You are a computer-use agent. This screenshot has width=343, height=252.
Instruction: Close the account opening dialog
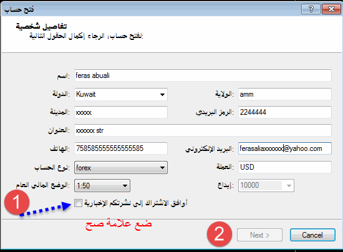331,9
